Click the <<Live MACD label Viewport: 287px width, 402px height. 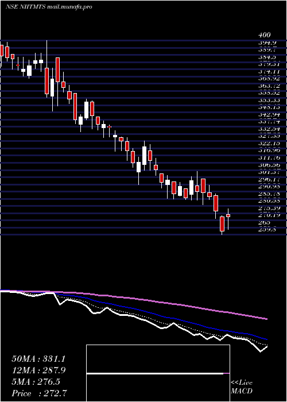[242, 387]
